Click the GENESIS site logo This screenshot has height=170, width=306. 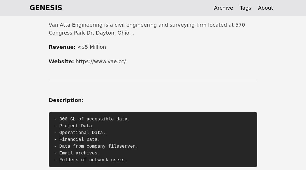(46, 8)
